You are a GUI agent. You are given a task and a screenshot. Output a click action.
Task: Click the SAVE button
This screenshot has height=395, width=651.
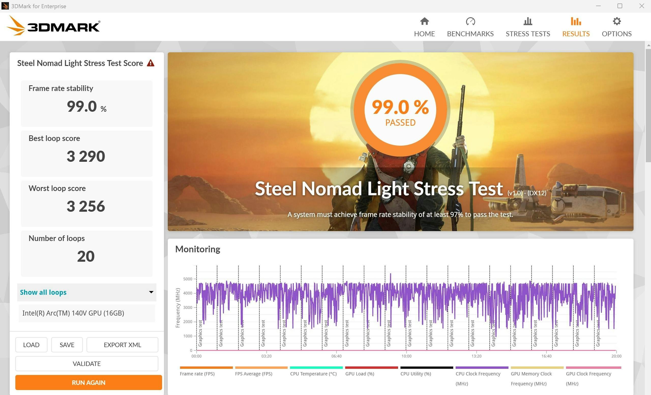[x=67, y=345]
